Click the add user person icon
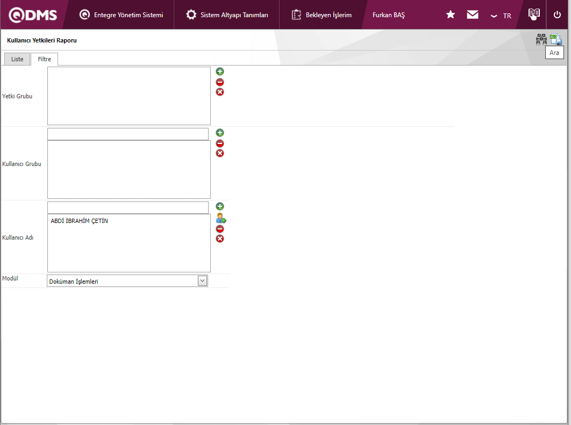The image size is (571, 425). [x=220, y=218]
